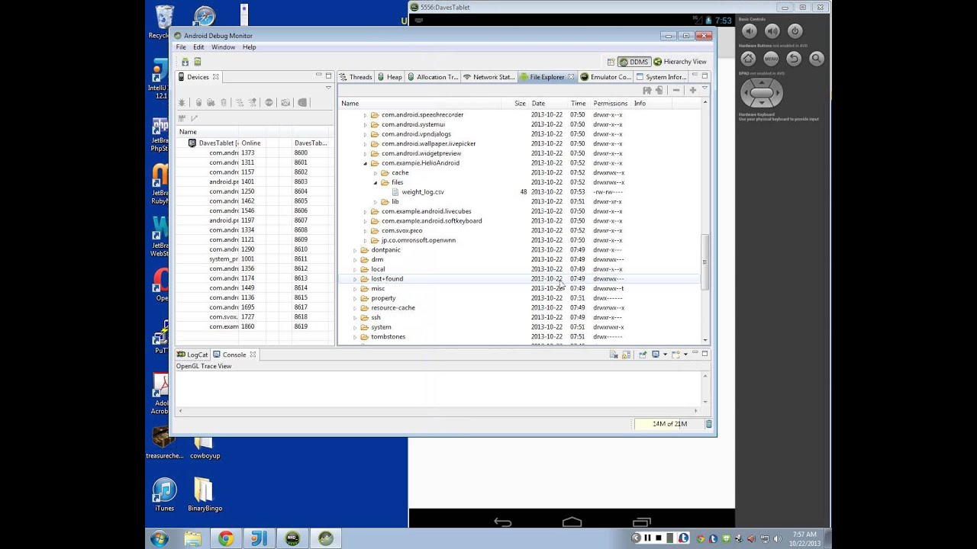This screenshot has width=977, height=549.
Task: Switch to the Network Statistics tab
Action: point(488,77)
